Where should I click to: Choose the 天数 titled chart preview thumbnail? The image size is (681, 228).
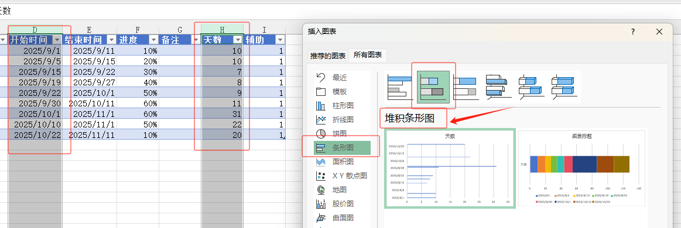[x=450, y=168]
